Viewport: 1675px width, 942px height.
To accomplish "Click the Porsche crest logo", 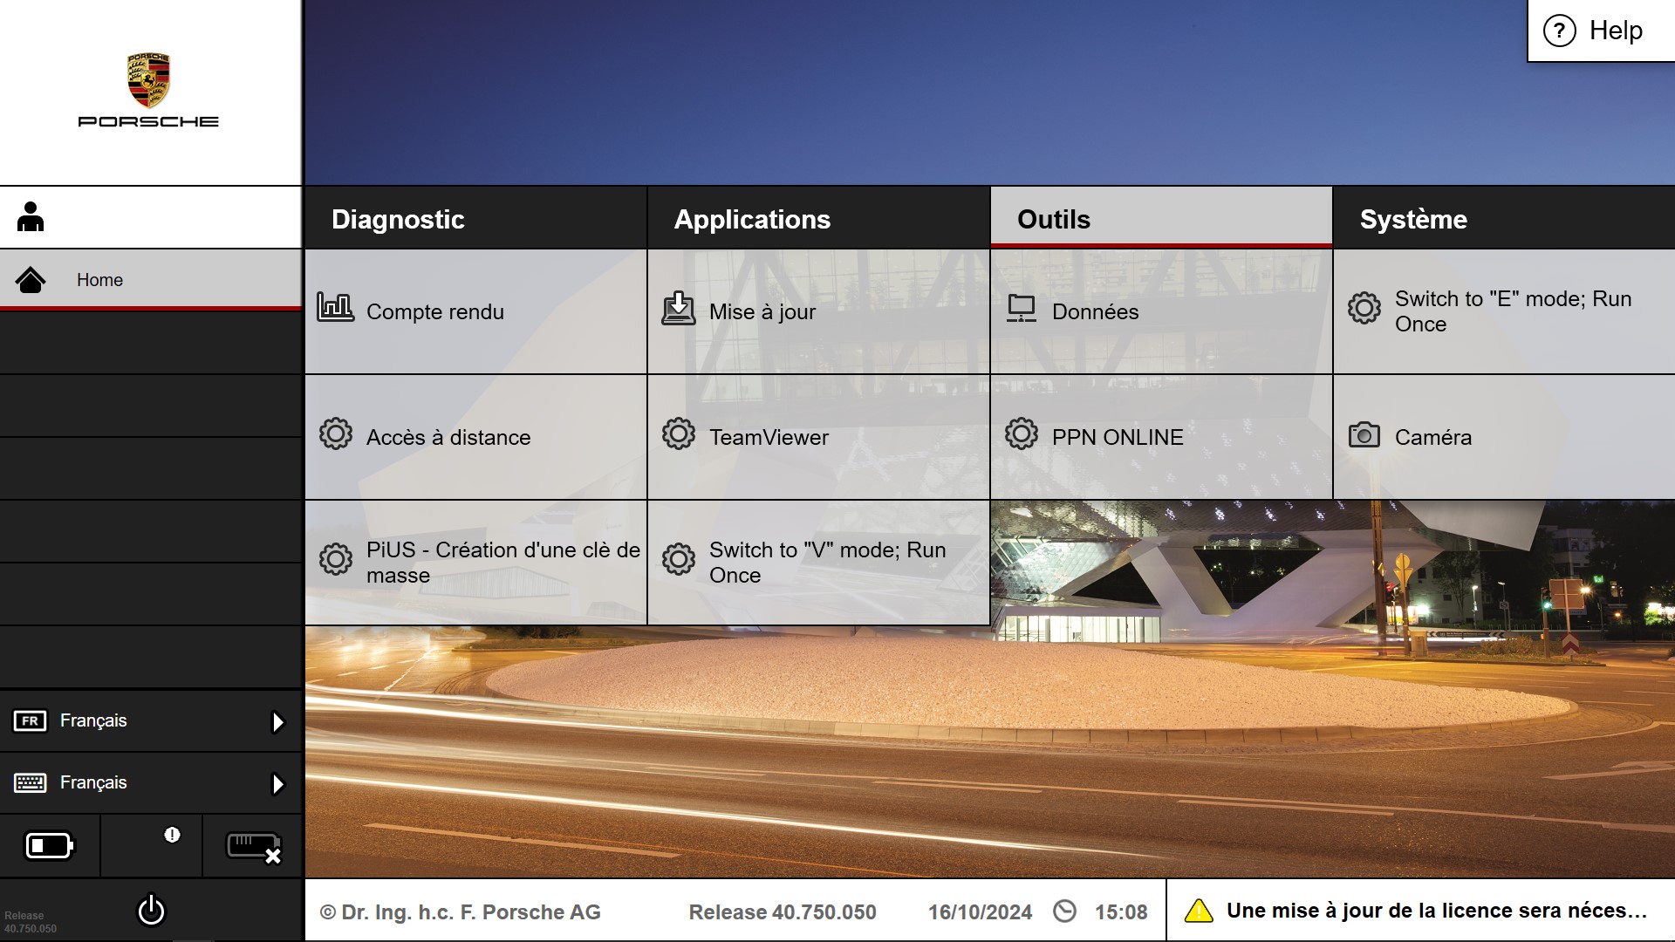I will (148, 80).
